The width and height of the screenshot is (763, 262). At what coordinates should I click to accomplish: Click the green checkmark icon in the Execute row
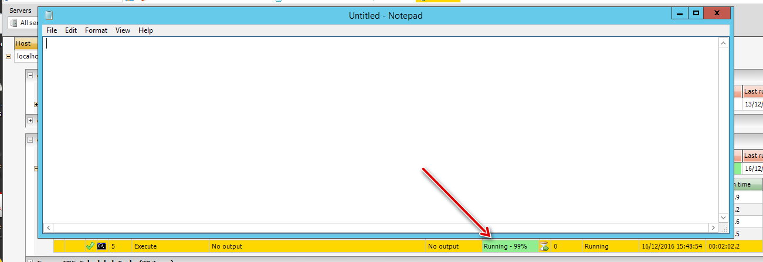[90, 246]
